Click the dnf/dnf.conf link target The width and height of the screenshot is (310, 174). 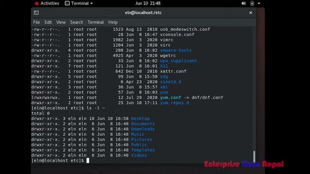(207, 98)
